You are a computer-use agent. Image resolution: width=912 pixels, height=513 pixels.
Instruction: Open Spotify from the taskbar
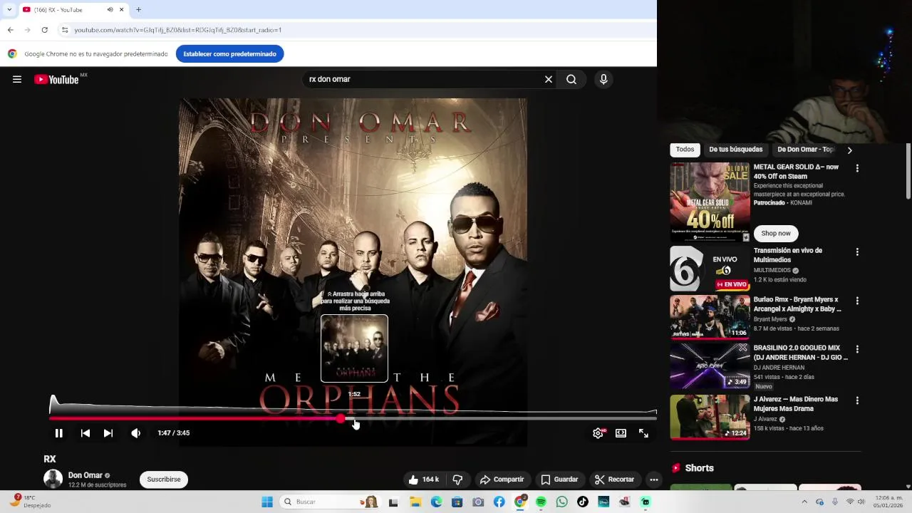pos(541,502)
